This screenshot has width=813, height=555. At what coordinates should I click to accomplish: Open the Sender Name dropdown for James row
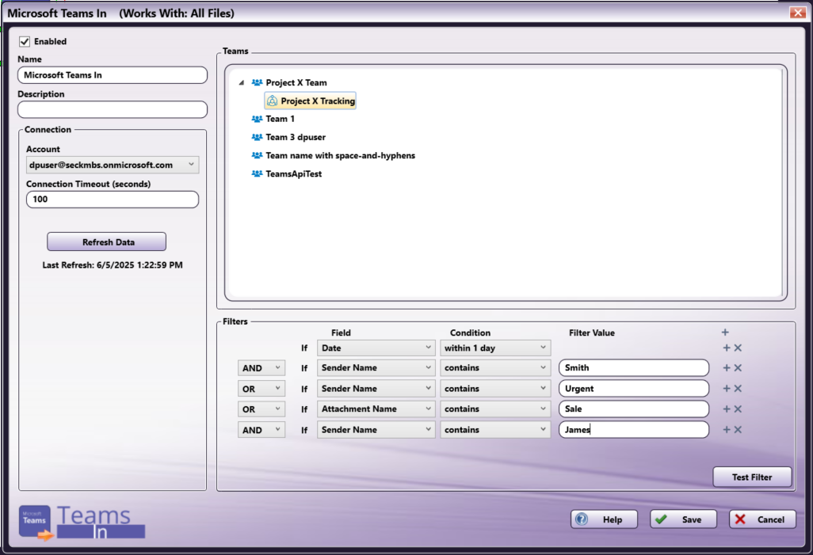coord(376,430)
